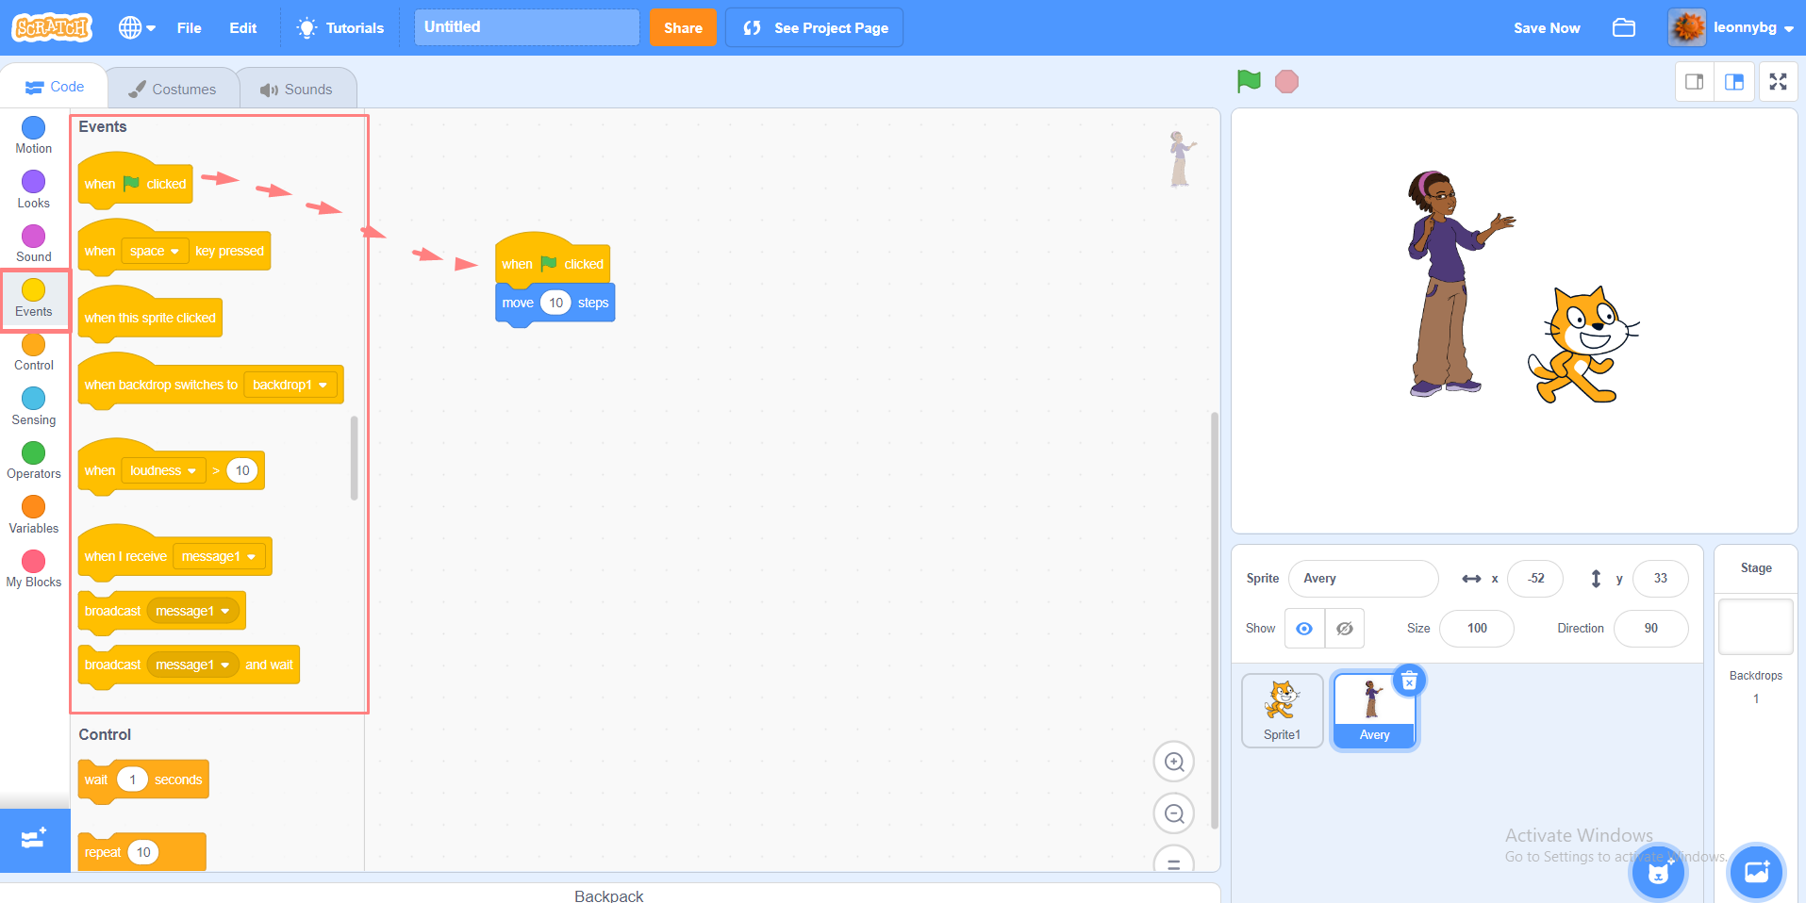Screen dimensions: 1806x903
Task: Click the x position field
Action: coord(1535,578)
